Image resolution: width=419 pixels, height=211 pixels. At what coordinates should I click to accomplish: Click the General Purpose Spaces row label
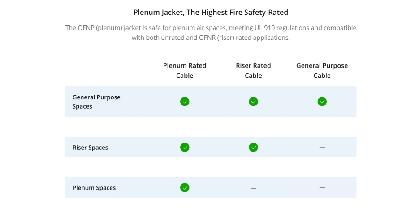[x=96, y=102]
